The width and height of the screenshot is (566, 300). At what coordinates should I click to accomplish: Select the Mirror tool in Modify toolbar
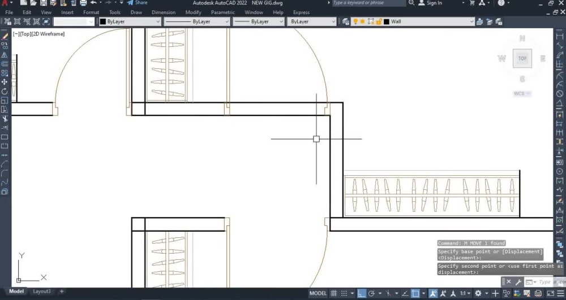pos(5,55)
